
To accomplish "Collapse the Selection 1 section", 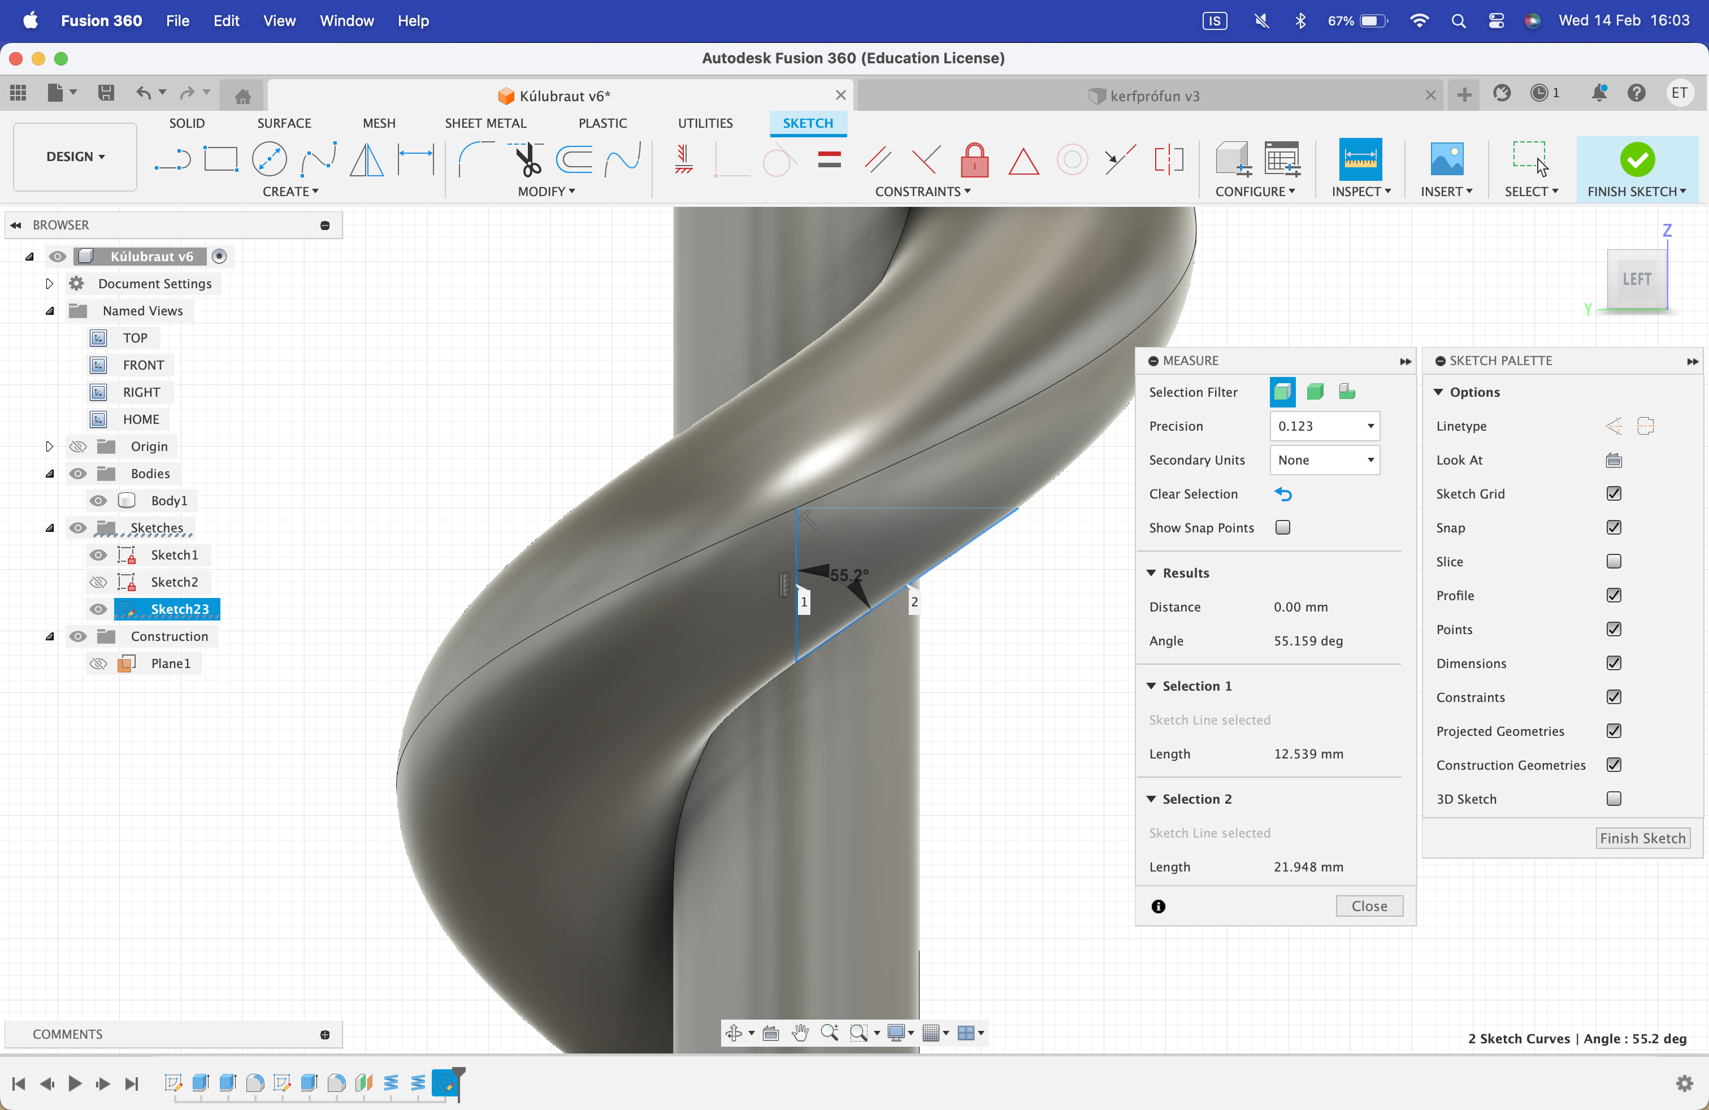I will [x=1152, y=686].
